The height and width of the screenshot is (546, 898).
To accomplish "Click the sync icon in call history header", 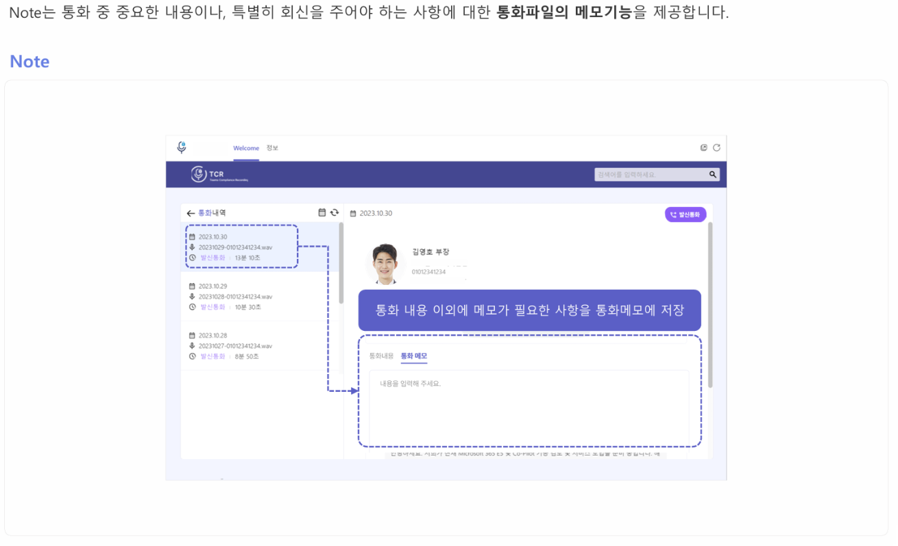I will tap(335, 213).
